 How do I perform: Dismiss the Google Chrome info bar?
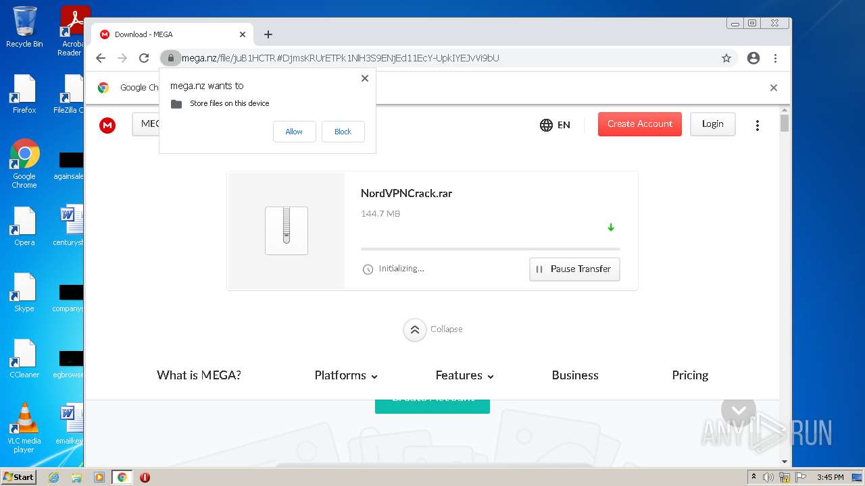774,88
